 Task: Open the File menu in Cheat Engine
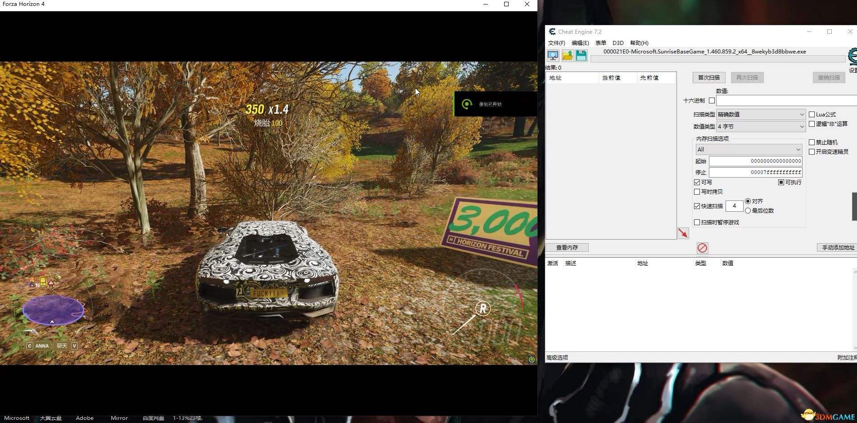[x=557, y=43]
